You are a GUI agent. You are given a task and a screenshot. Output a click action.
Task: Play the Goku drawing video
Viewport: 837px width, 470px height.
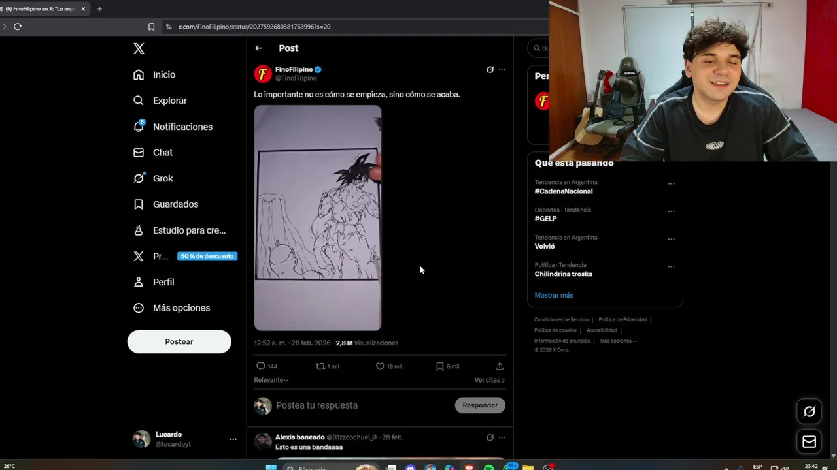pyautogui.click(x=318, y=218)
